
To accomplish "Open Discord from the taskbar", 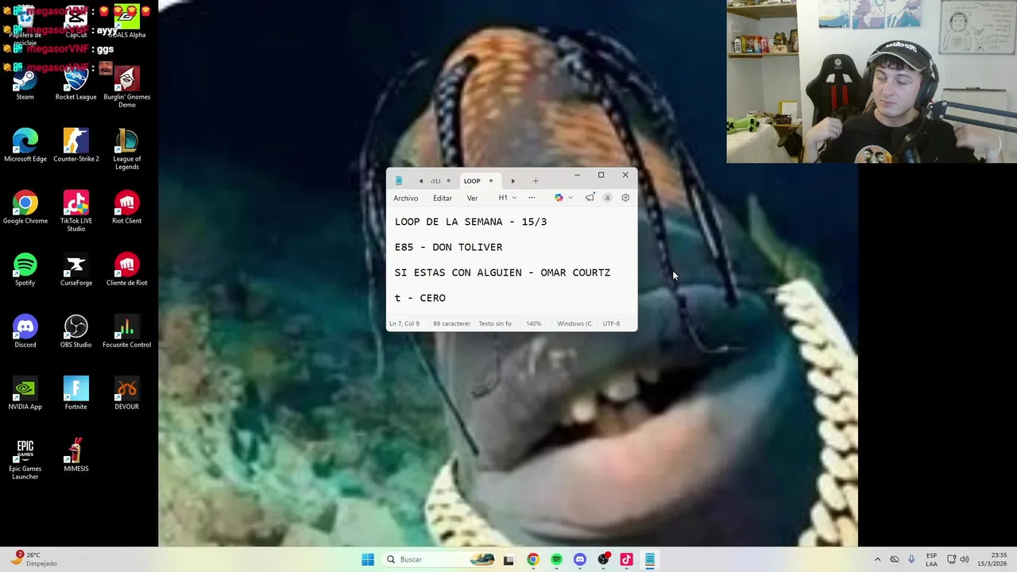I will [x=579, y=559].
